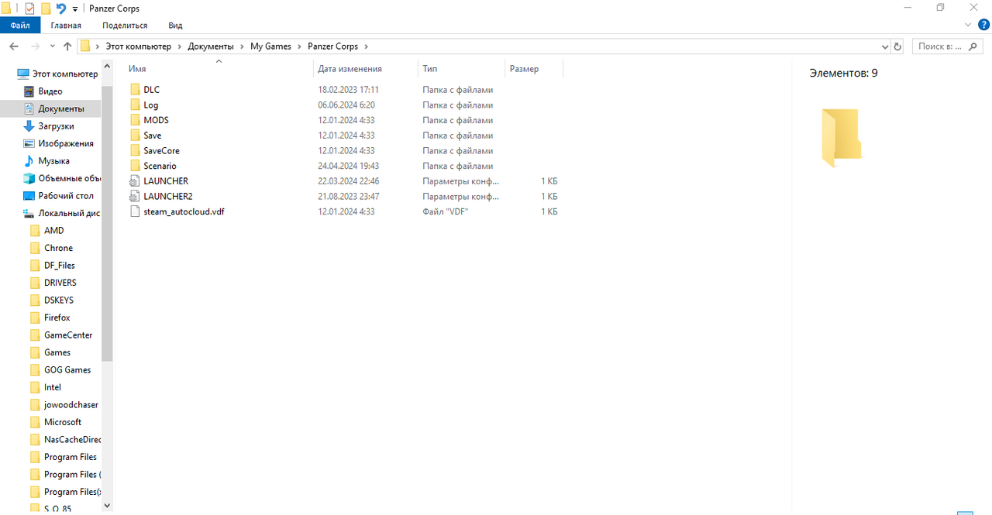Viewport: 992px width, 515px height.
Task: Click the date '06.06.2024 6:20'
Action: [x=346, y=105]
